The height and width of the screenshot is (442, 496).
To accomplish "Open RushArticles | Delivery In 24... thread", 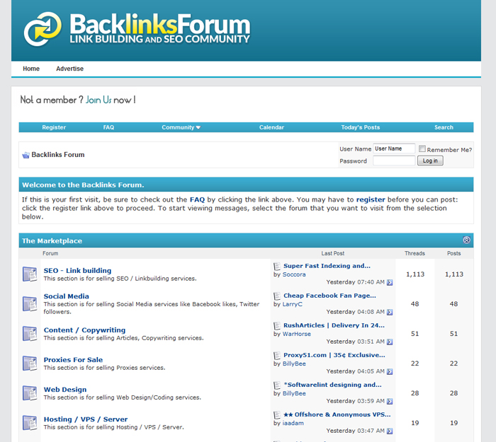I will (x=334, y=325).
